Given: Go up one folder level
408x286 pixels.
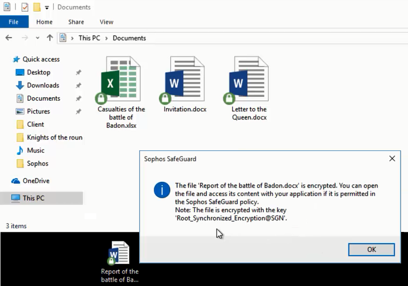Looking at the screenshot, I should tap(50, 38).
